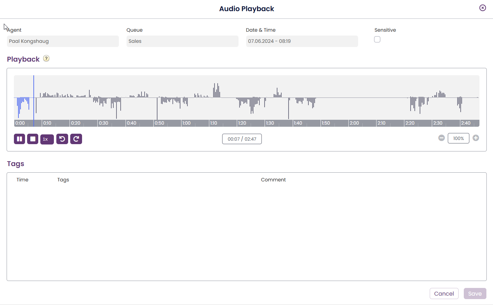Click the forward circular arrow button
Image resolution: width=493 pixels, height=305 pixels.
[x=76, y=139]
